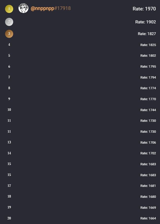
Task: Open the nnppnpp profile avatar
Action: click(23, 8)
